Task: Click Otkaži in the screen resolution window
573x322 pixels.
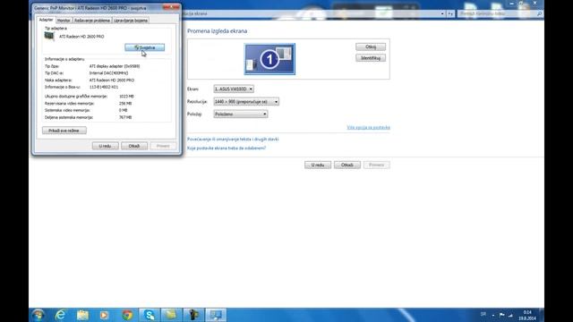Action: [x=347, y=165]
